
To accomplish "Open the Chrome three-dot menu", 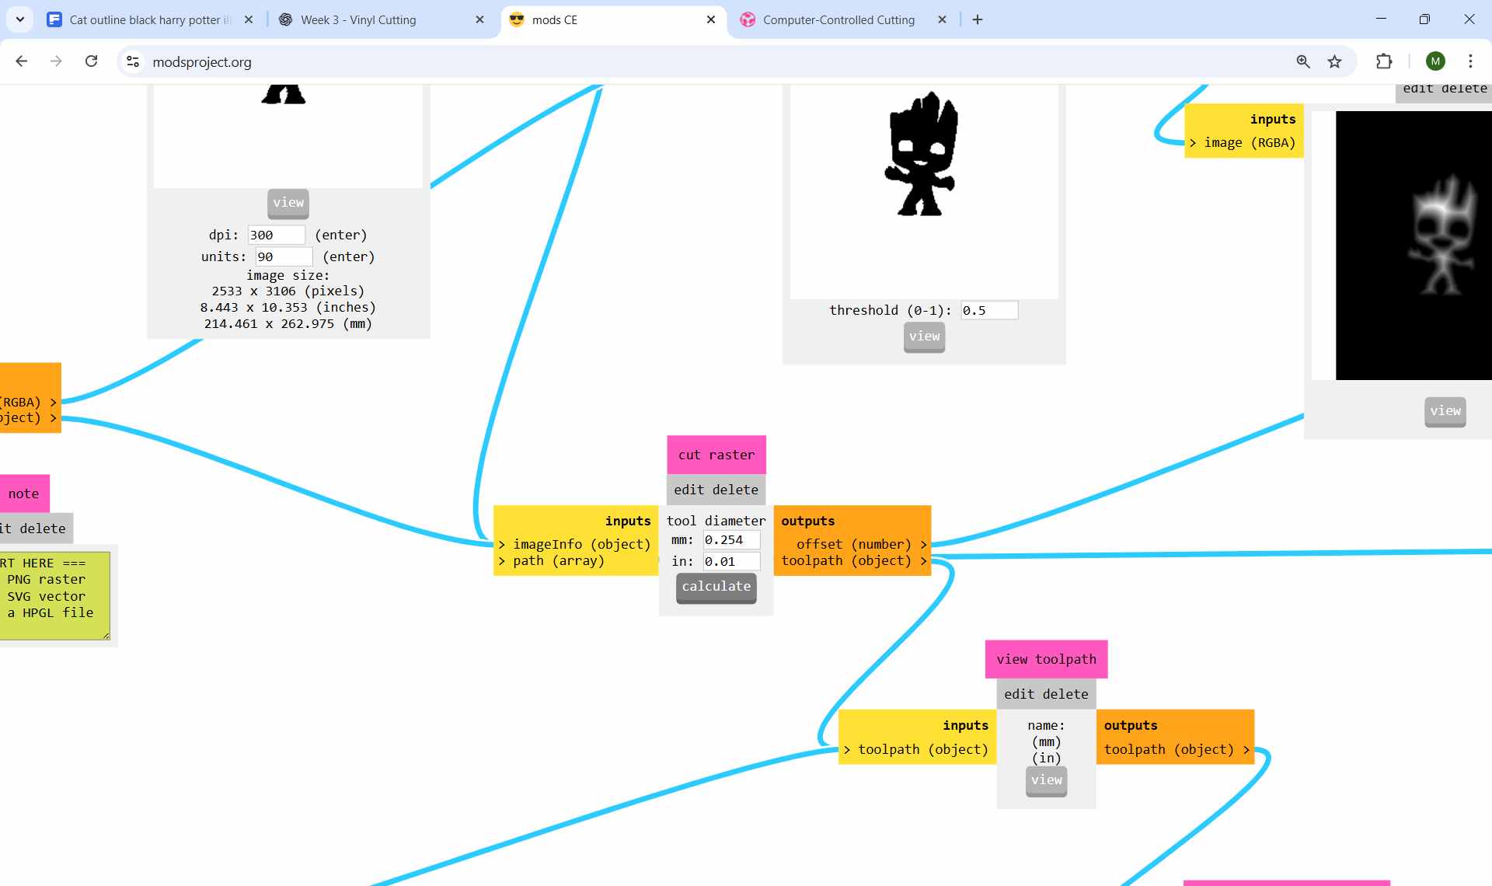I will [1470, 61].
